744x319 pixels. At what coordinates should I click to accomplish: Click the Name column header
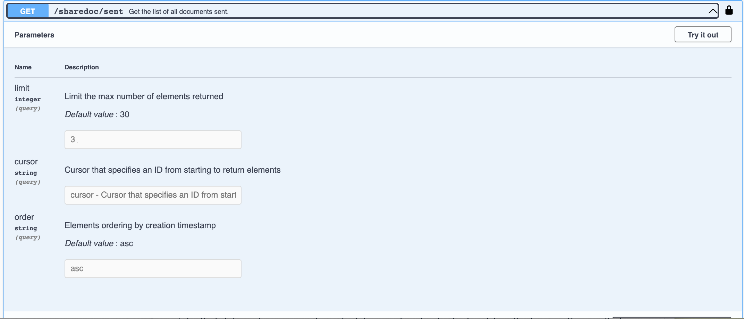pos(23,67)
